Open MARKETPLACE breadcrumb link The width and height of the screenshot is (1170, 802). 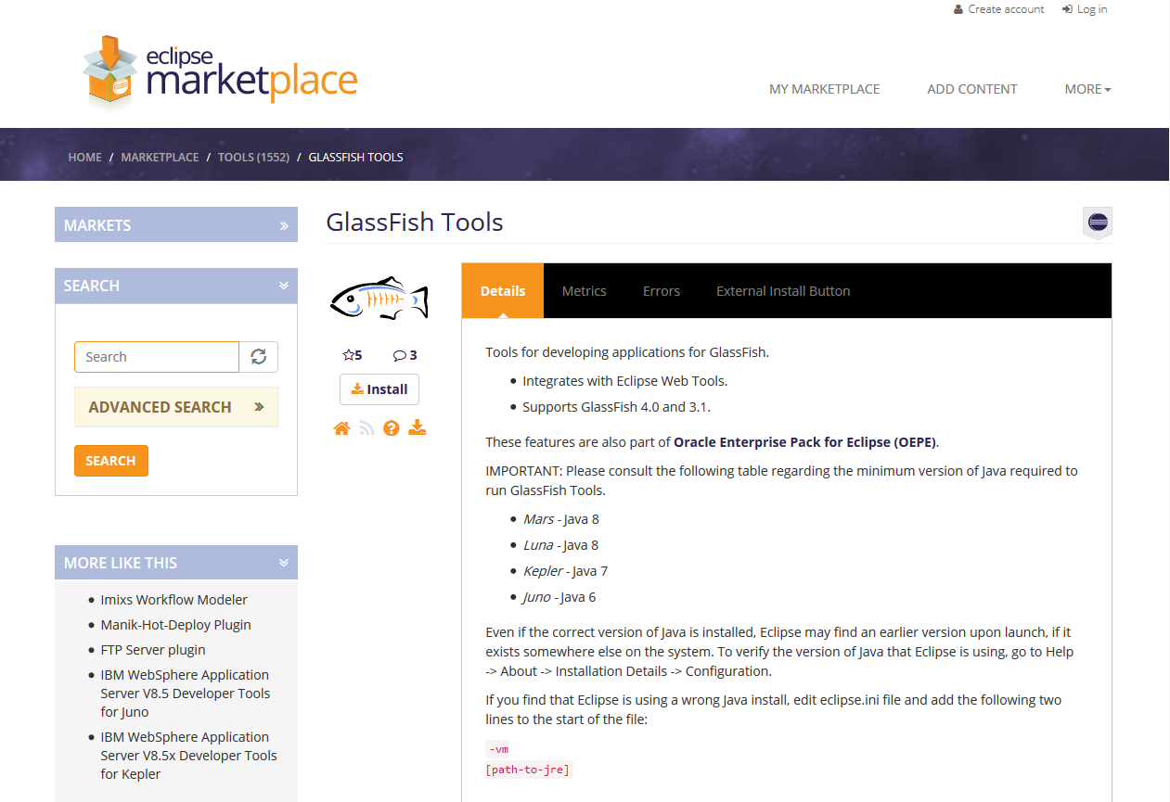click(x=160, y=157)
